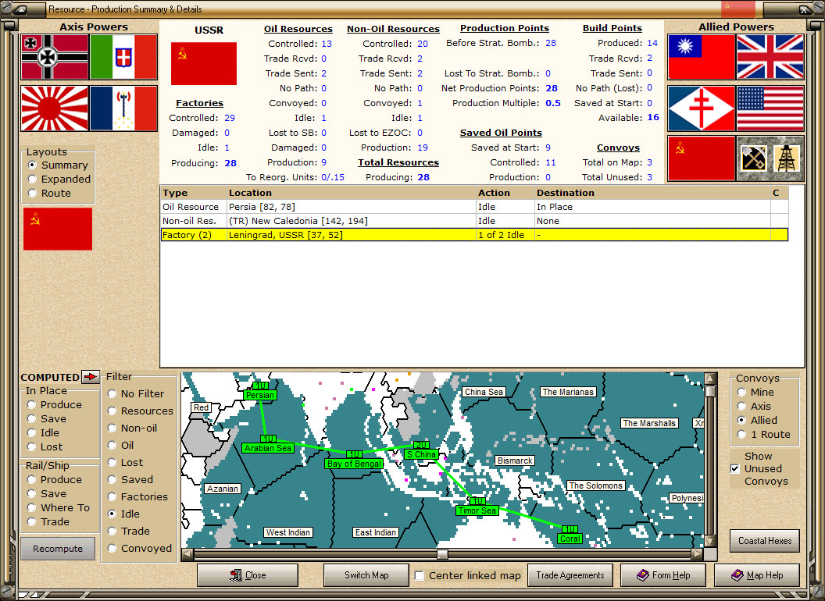
Task: Select the Japanese flag icon
Action: point(53,108)
